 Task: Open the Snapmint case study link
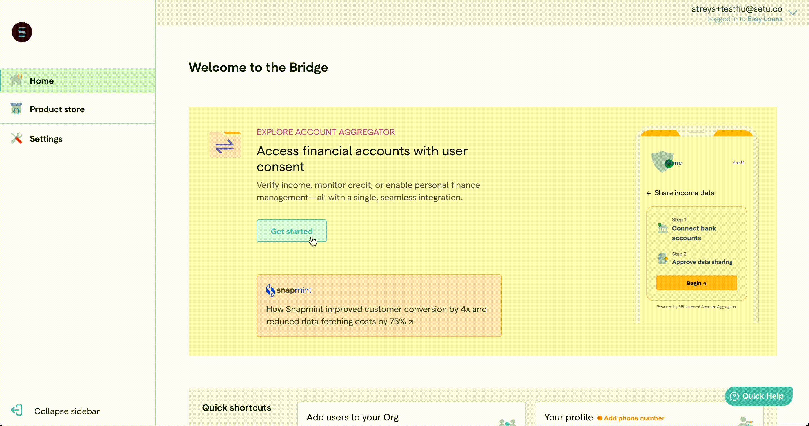(376, 315)
